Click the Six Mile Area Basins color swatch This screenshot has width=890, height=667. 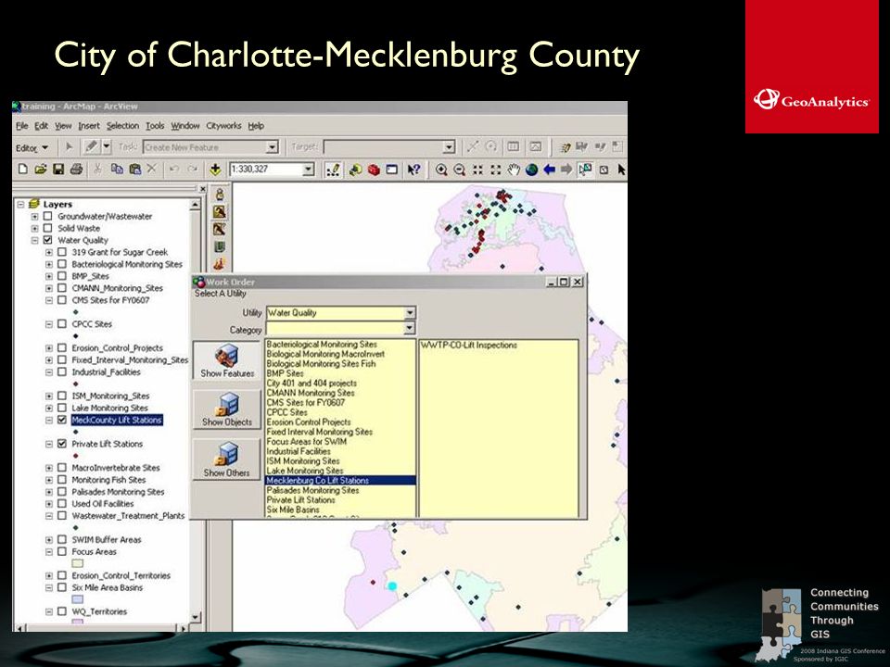point(77,599)
